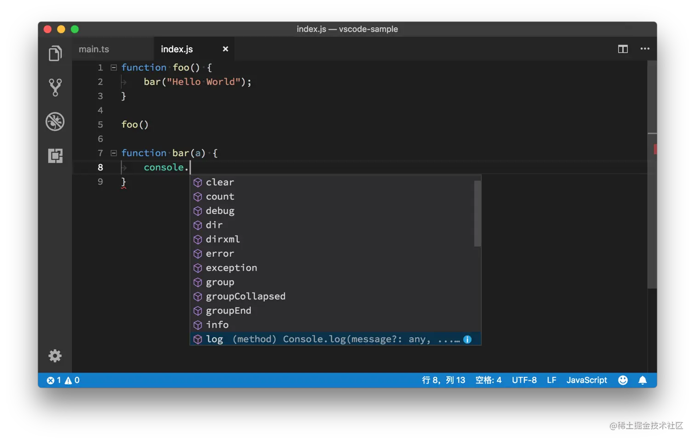Open problems via error count in status bar
695x442 pixels.
click(54, 380)
